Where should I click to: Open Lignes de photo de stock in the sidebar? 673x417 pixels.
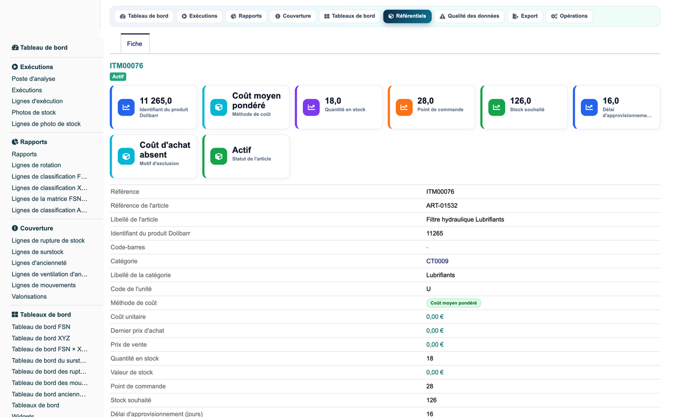click(x=46, y=124)
